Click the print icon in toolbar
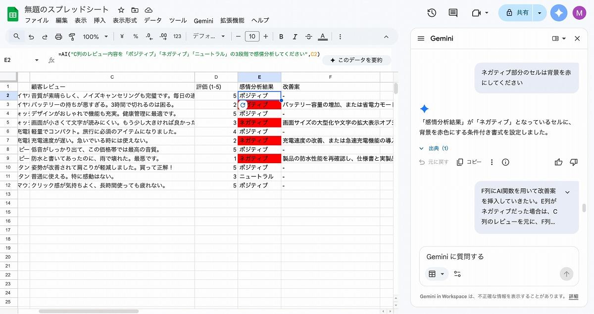Viewport: 594px width, 314px height. 58,37
